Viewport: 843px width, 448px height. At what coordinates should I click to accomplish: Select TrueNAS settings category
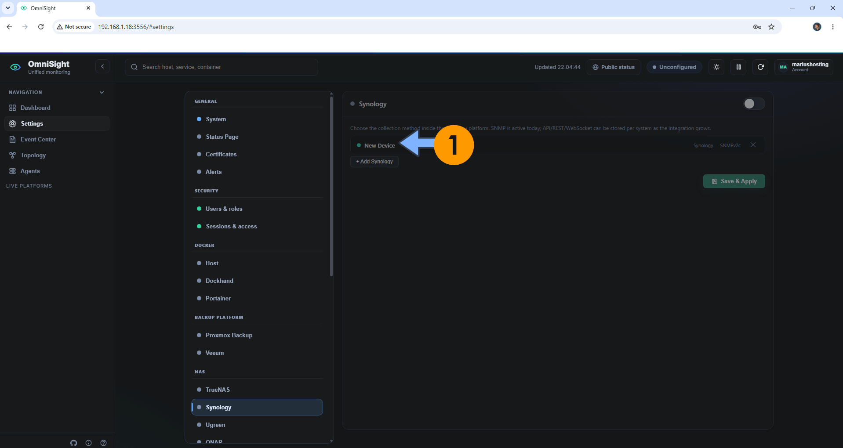(257, 390)
